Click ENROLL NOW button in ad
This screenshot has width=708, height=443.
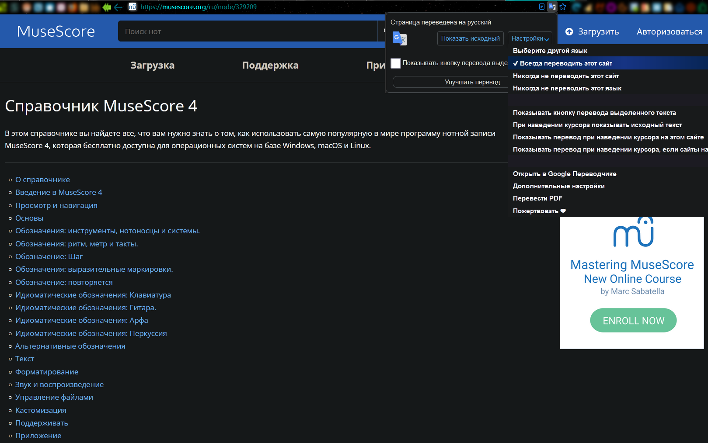point(633,321)
